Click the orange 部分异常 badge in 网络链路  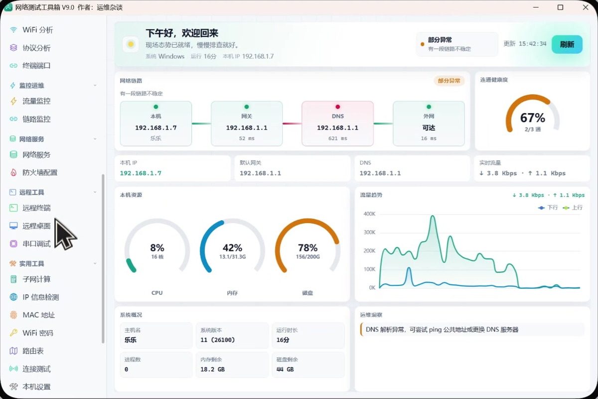tap(449, 81)
